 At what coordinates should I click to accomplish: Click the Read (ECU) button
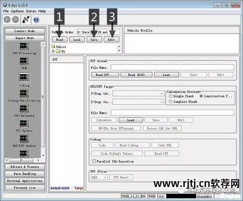pyautogui.click(x=137, y=75)
